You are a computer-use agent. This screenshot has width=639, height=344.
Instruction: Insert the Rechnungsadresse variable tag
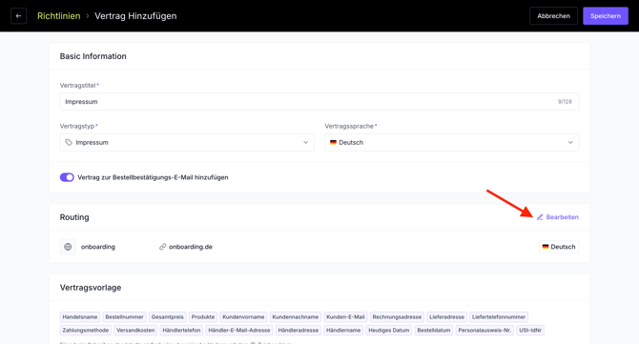click(397, 317)
